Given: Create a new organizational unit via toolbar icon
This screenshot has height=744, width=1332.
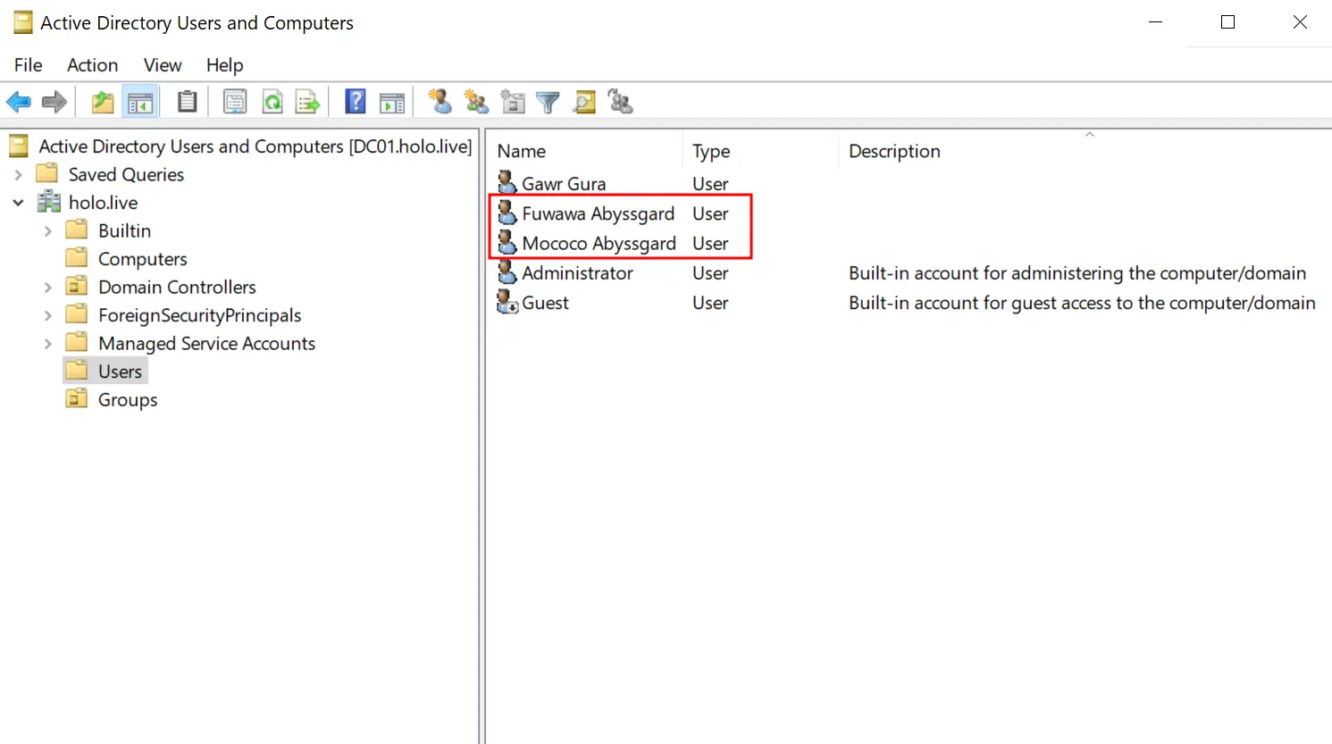Looking at the screenshot, I should pyautogui.click(x=513, y=102).
